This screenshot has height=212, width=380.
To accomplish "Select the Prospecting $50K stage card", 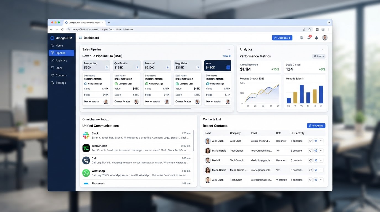I will click(96, 66).
